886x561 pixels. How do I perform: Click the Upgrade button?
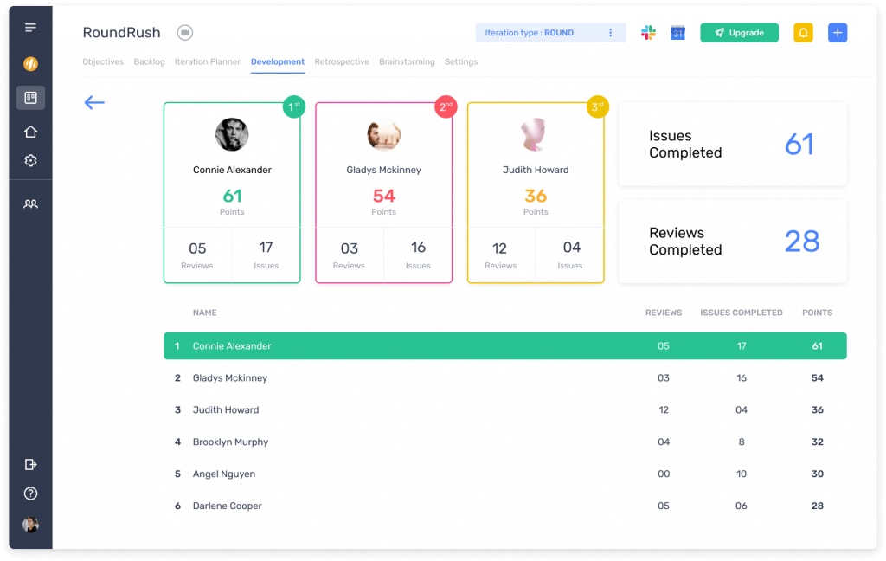click(x=739, y=32)
